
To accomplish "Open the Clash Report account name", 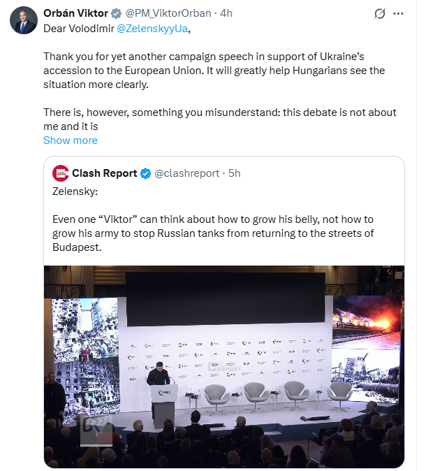I will [x=105, y=173].
